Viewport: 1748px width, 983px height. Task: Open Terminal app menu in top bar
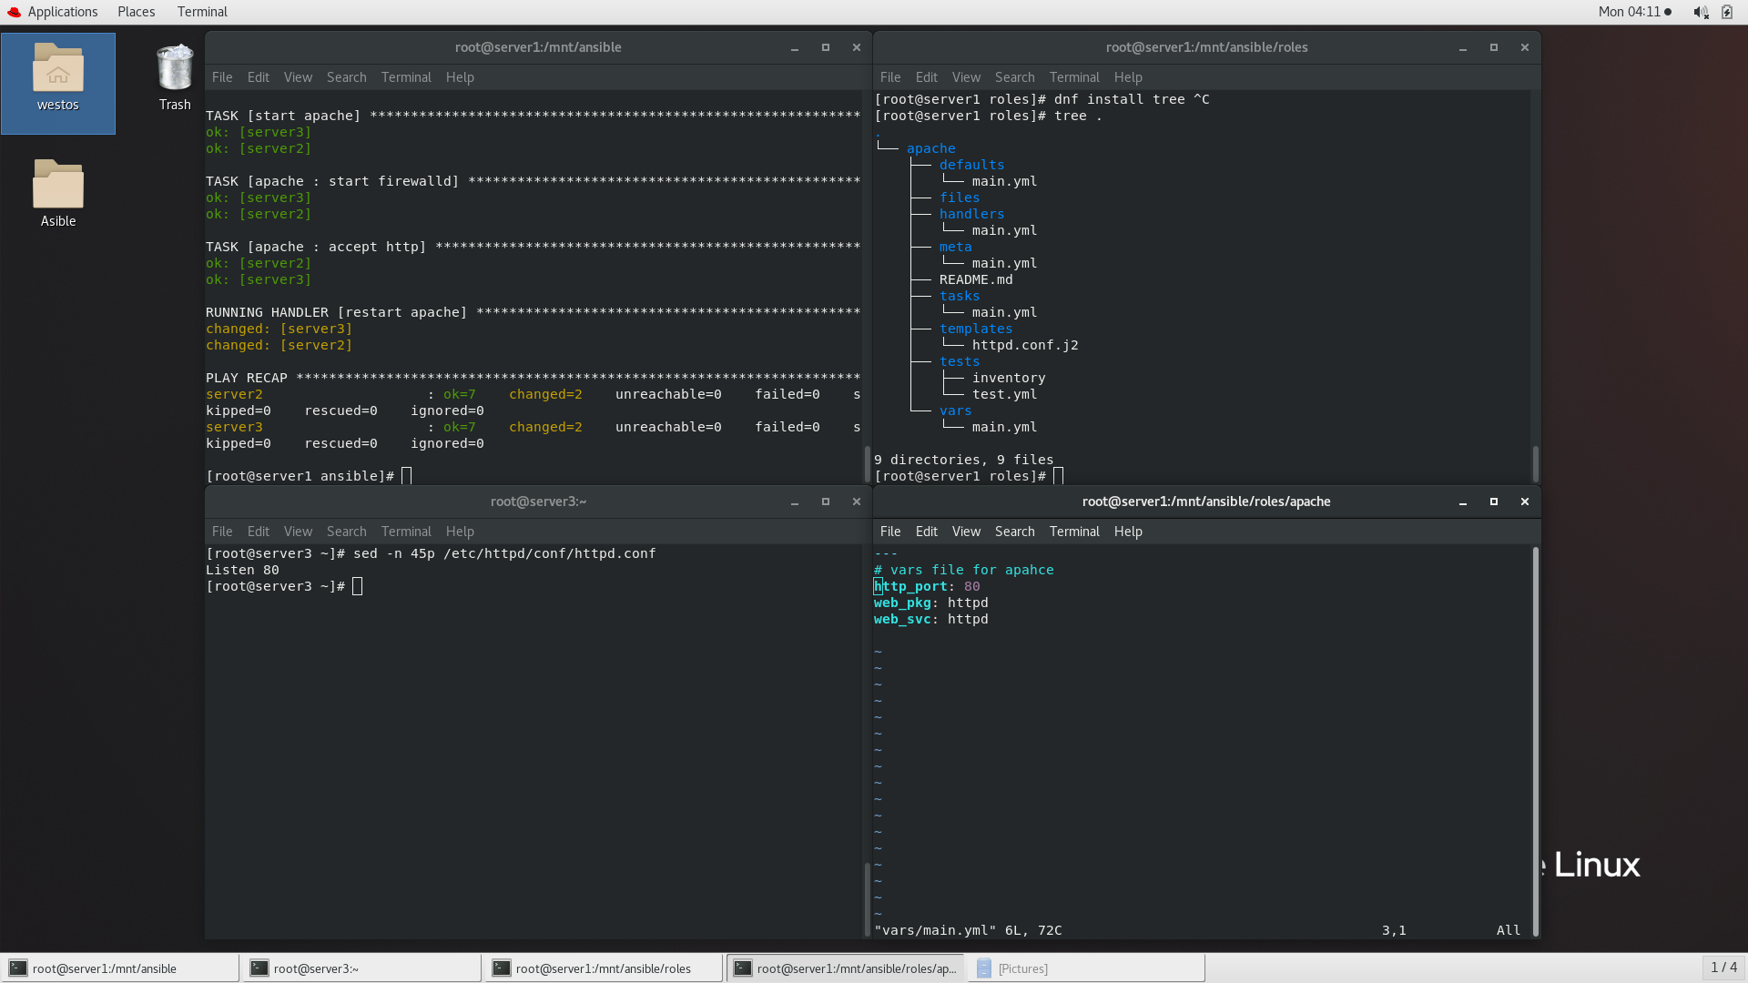202,12
